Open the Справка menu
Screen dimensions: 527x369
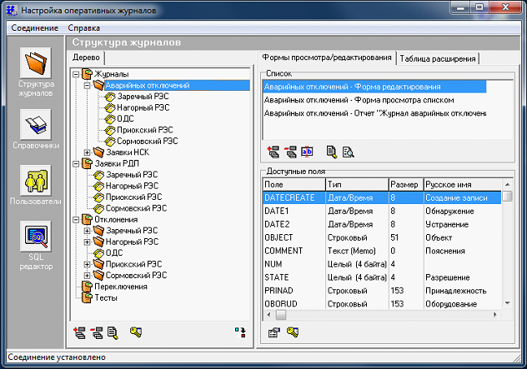tap(83, 27)
